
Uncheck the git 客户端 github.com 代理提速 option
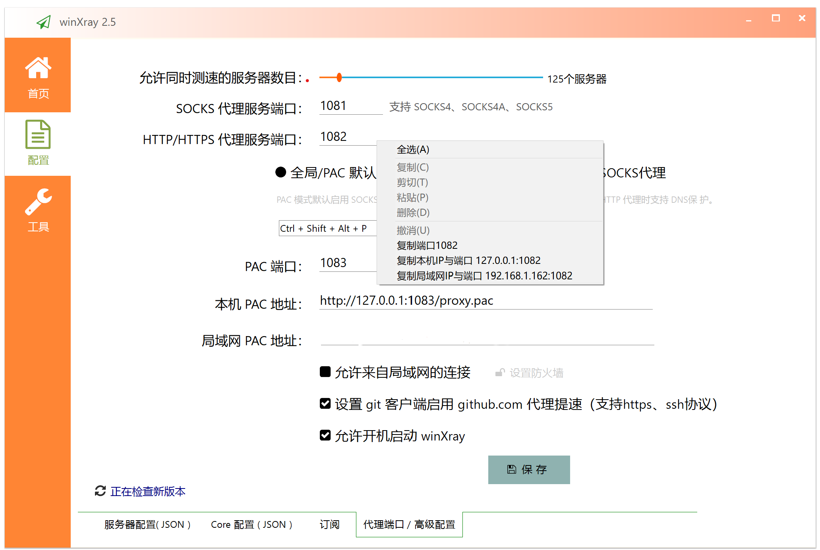point(325,404)
